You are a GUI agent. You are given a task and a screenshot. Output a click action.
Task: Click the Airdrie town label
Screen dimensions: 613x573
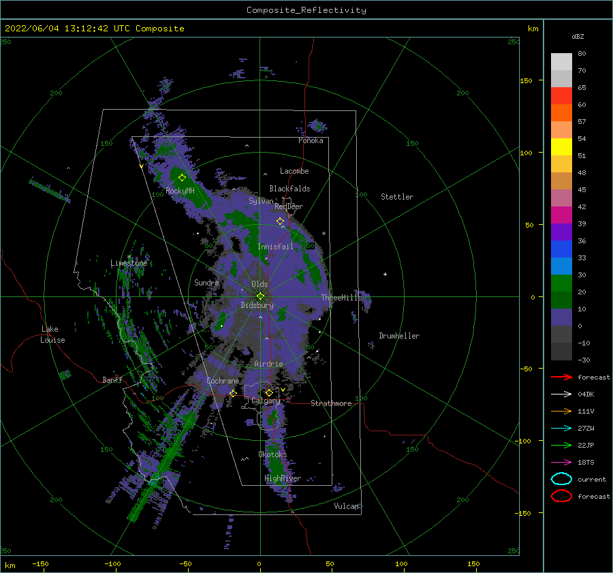point(268,364)
